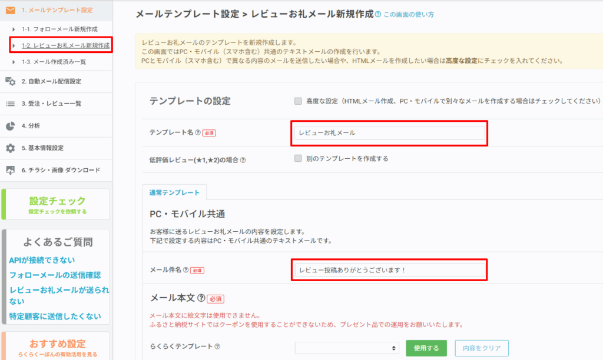Open the APIが接続できない FAQ link
Screen dimensions: 603x360
(x=42, y=260)
